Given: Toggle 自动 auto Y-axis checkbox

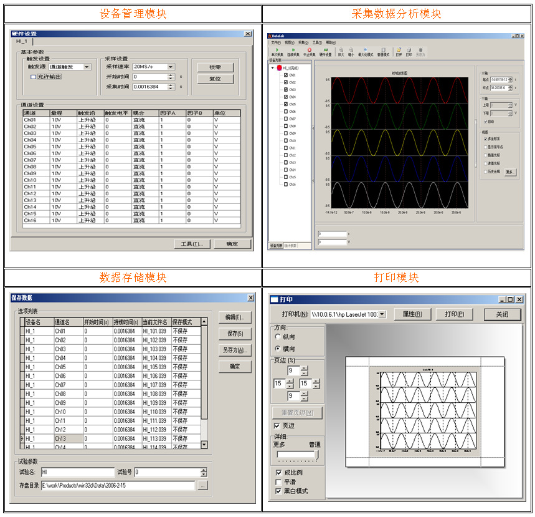Looking at the screenshot, I should click(486, 122).
